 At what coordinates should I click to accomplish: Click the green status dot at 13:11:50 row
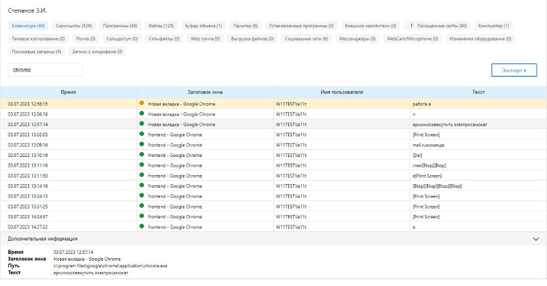pos(142,175)
